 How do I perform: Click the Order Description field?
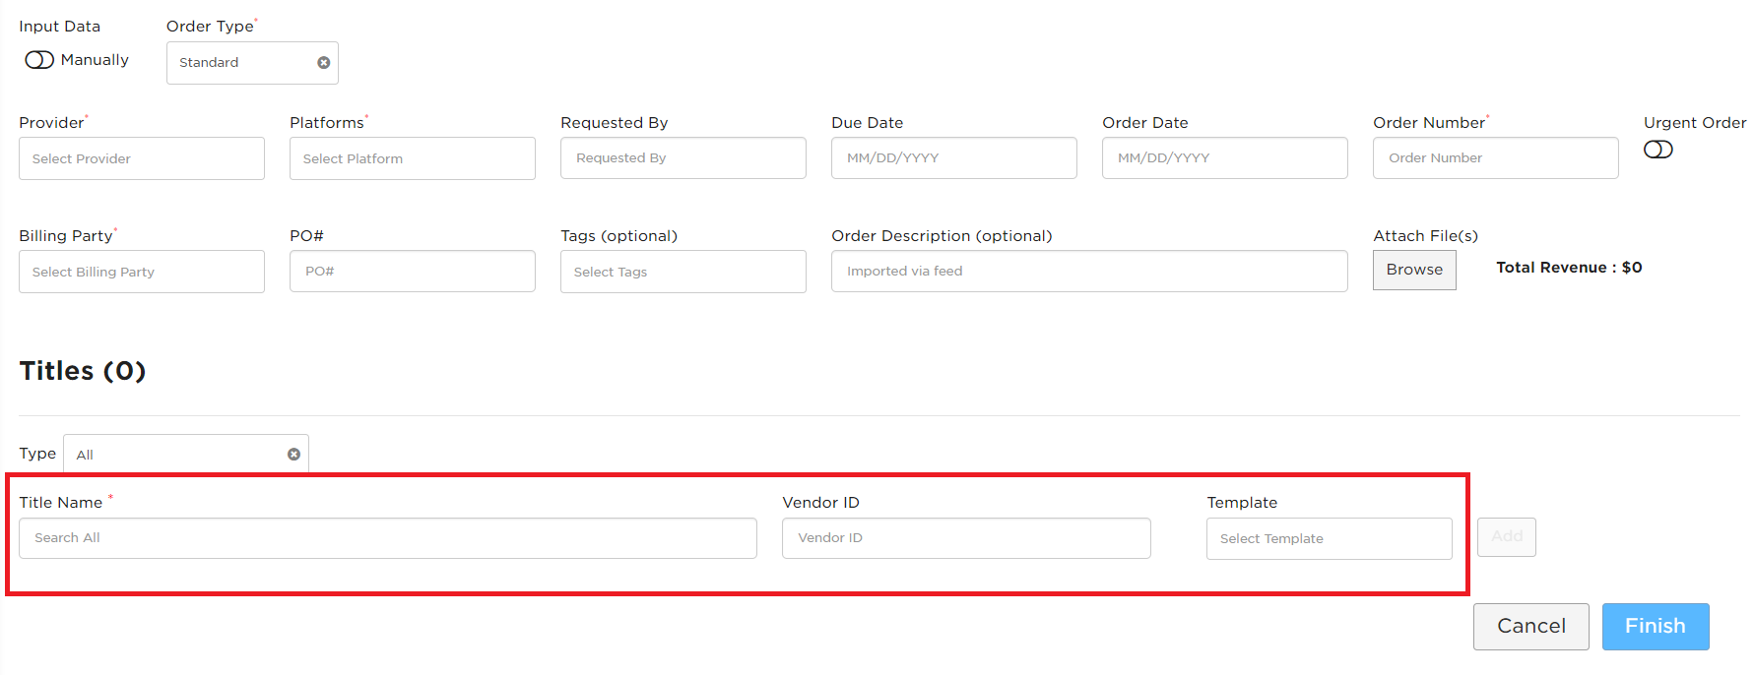point(1089,271)
